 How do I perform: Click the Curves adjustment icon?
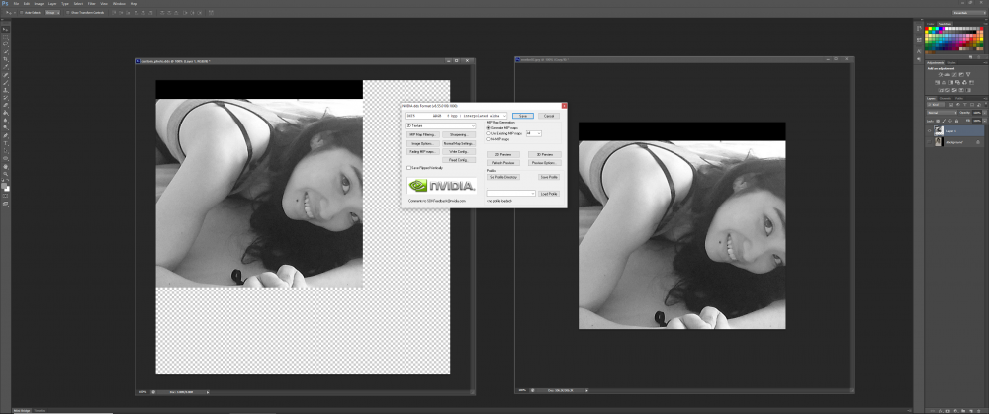[954, 74]
